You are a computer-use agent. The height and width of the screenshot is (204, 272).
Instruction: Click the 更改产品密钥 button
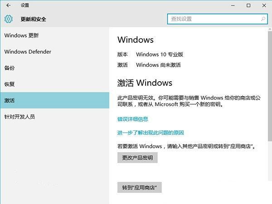137,158
